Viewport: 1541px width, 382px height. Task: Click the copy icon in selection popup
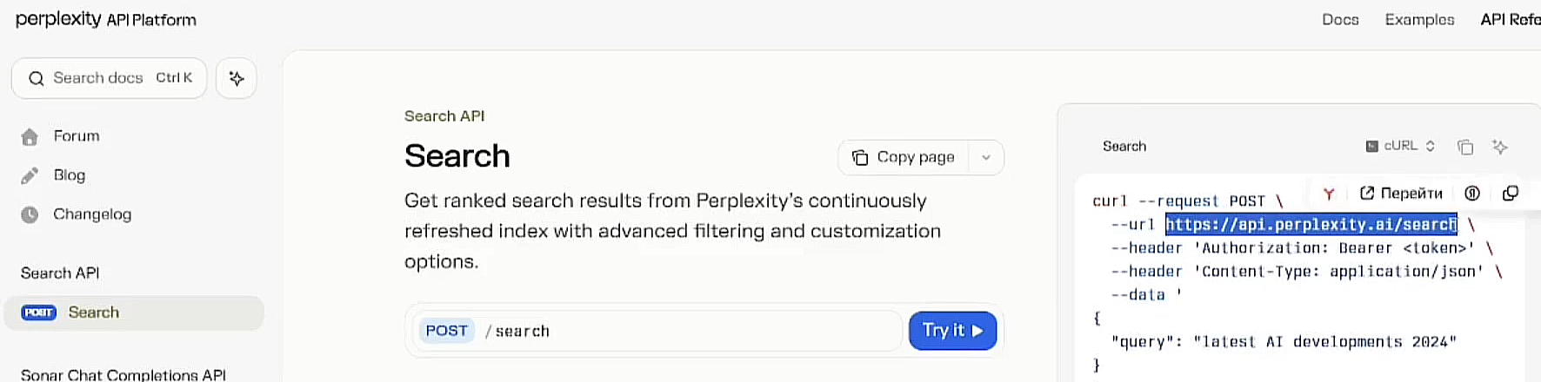1511,194
